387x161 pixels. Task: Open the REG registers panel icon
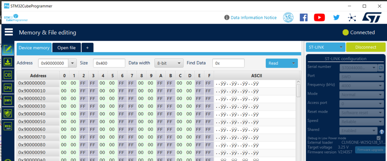[x=8, y=127]
